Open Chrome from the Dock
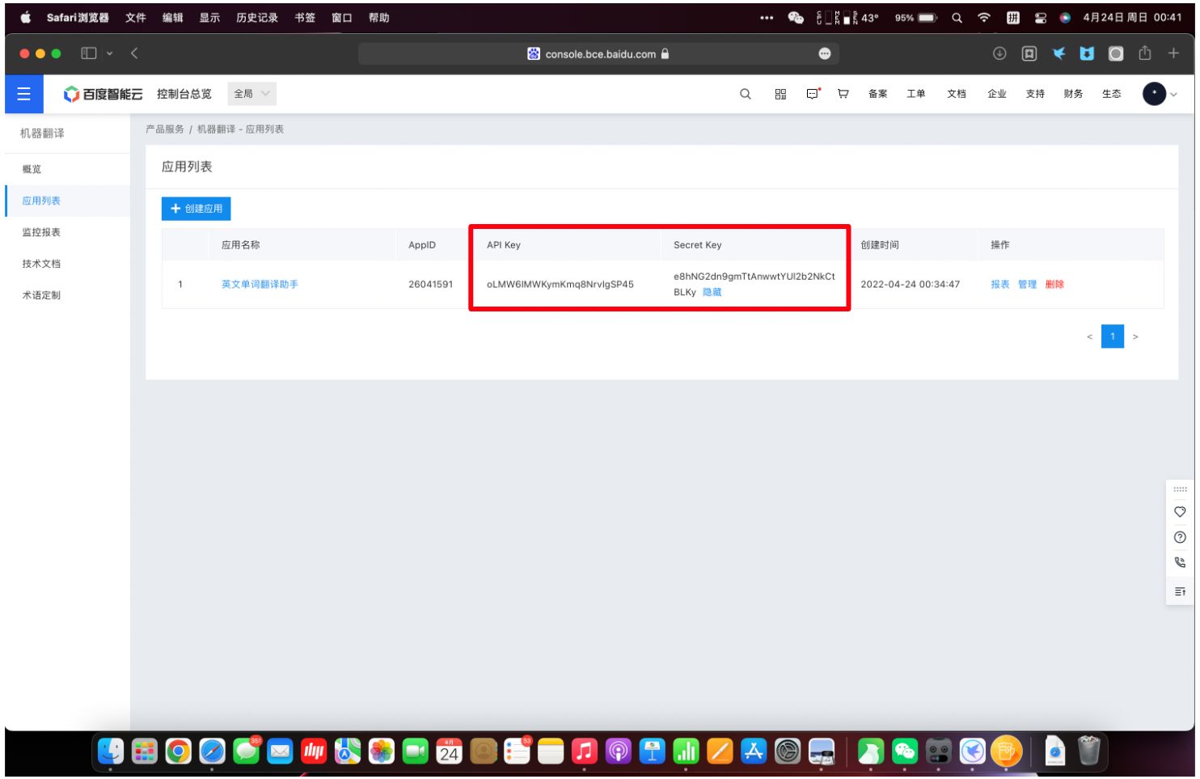The image size is (1200, 779). 178,752
